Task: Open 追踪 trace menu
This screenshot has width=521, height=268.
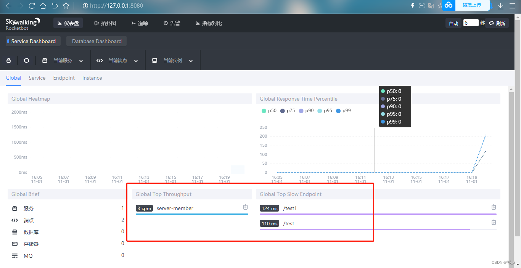Action: (x=140, y=23)
